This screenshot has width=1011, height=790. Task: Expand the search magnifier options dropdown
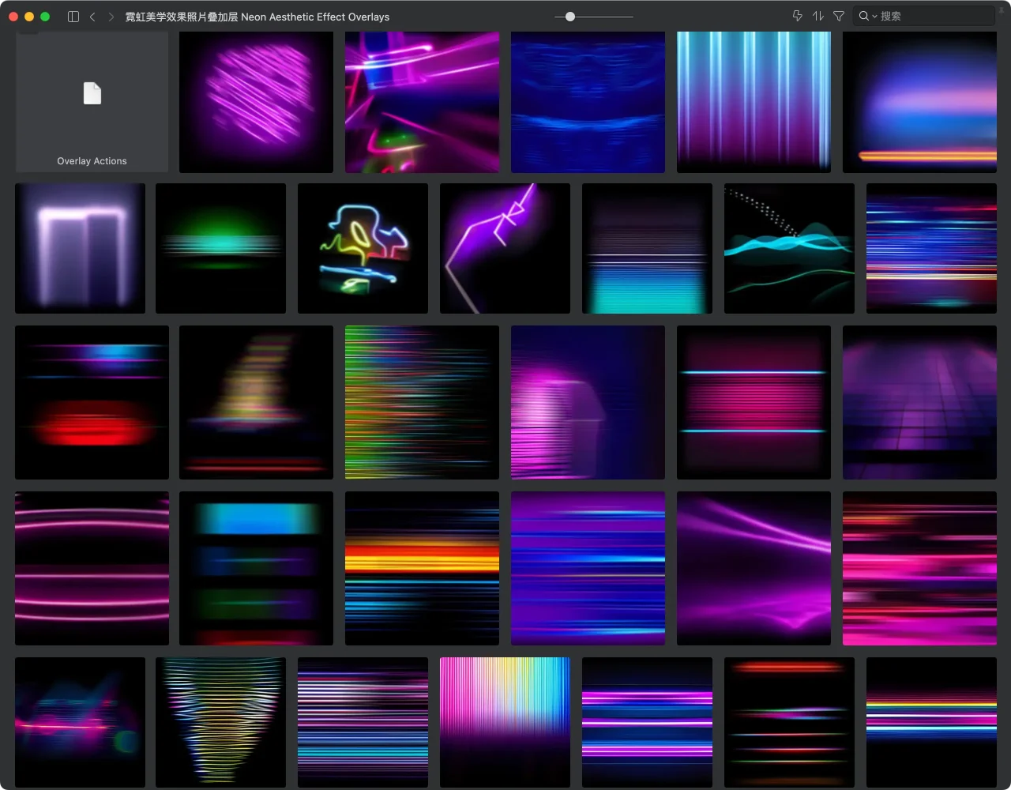coord(868,16)
